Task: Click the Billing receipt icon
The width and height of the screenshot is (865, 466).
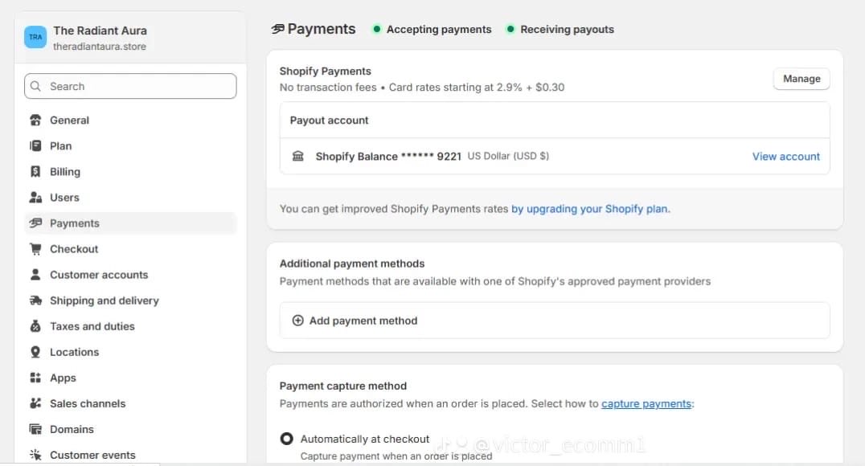Action: [35, 171]
